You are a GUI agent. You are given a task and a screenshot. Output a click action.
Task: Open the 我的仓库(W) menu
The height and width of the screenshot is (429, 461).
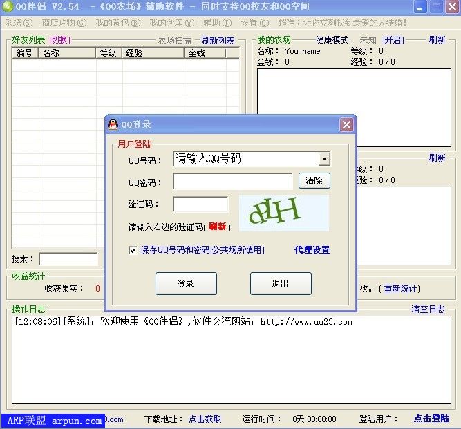coord(172,23)
